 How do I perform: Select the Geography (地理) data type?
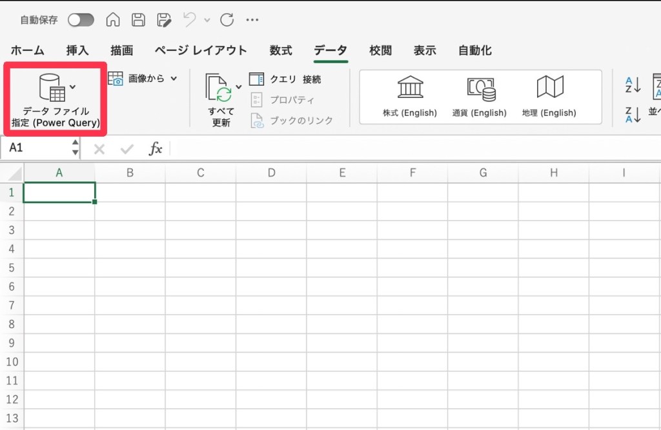[x=549, y=97]
